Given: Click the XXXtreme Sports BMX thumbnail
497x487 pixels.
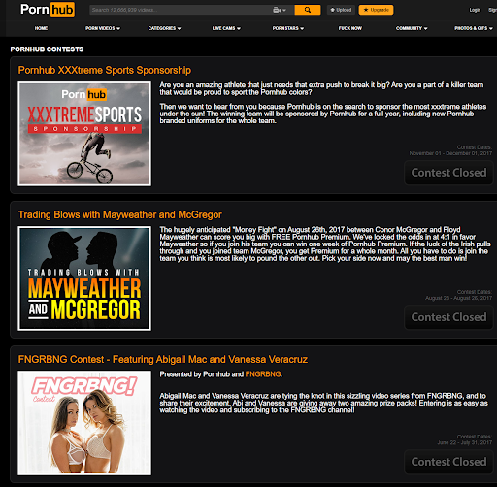Looking at the screenshot, I should [x=84, y=134].
